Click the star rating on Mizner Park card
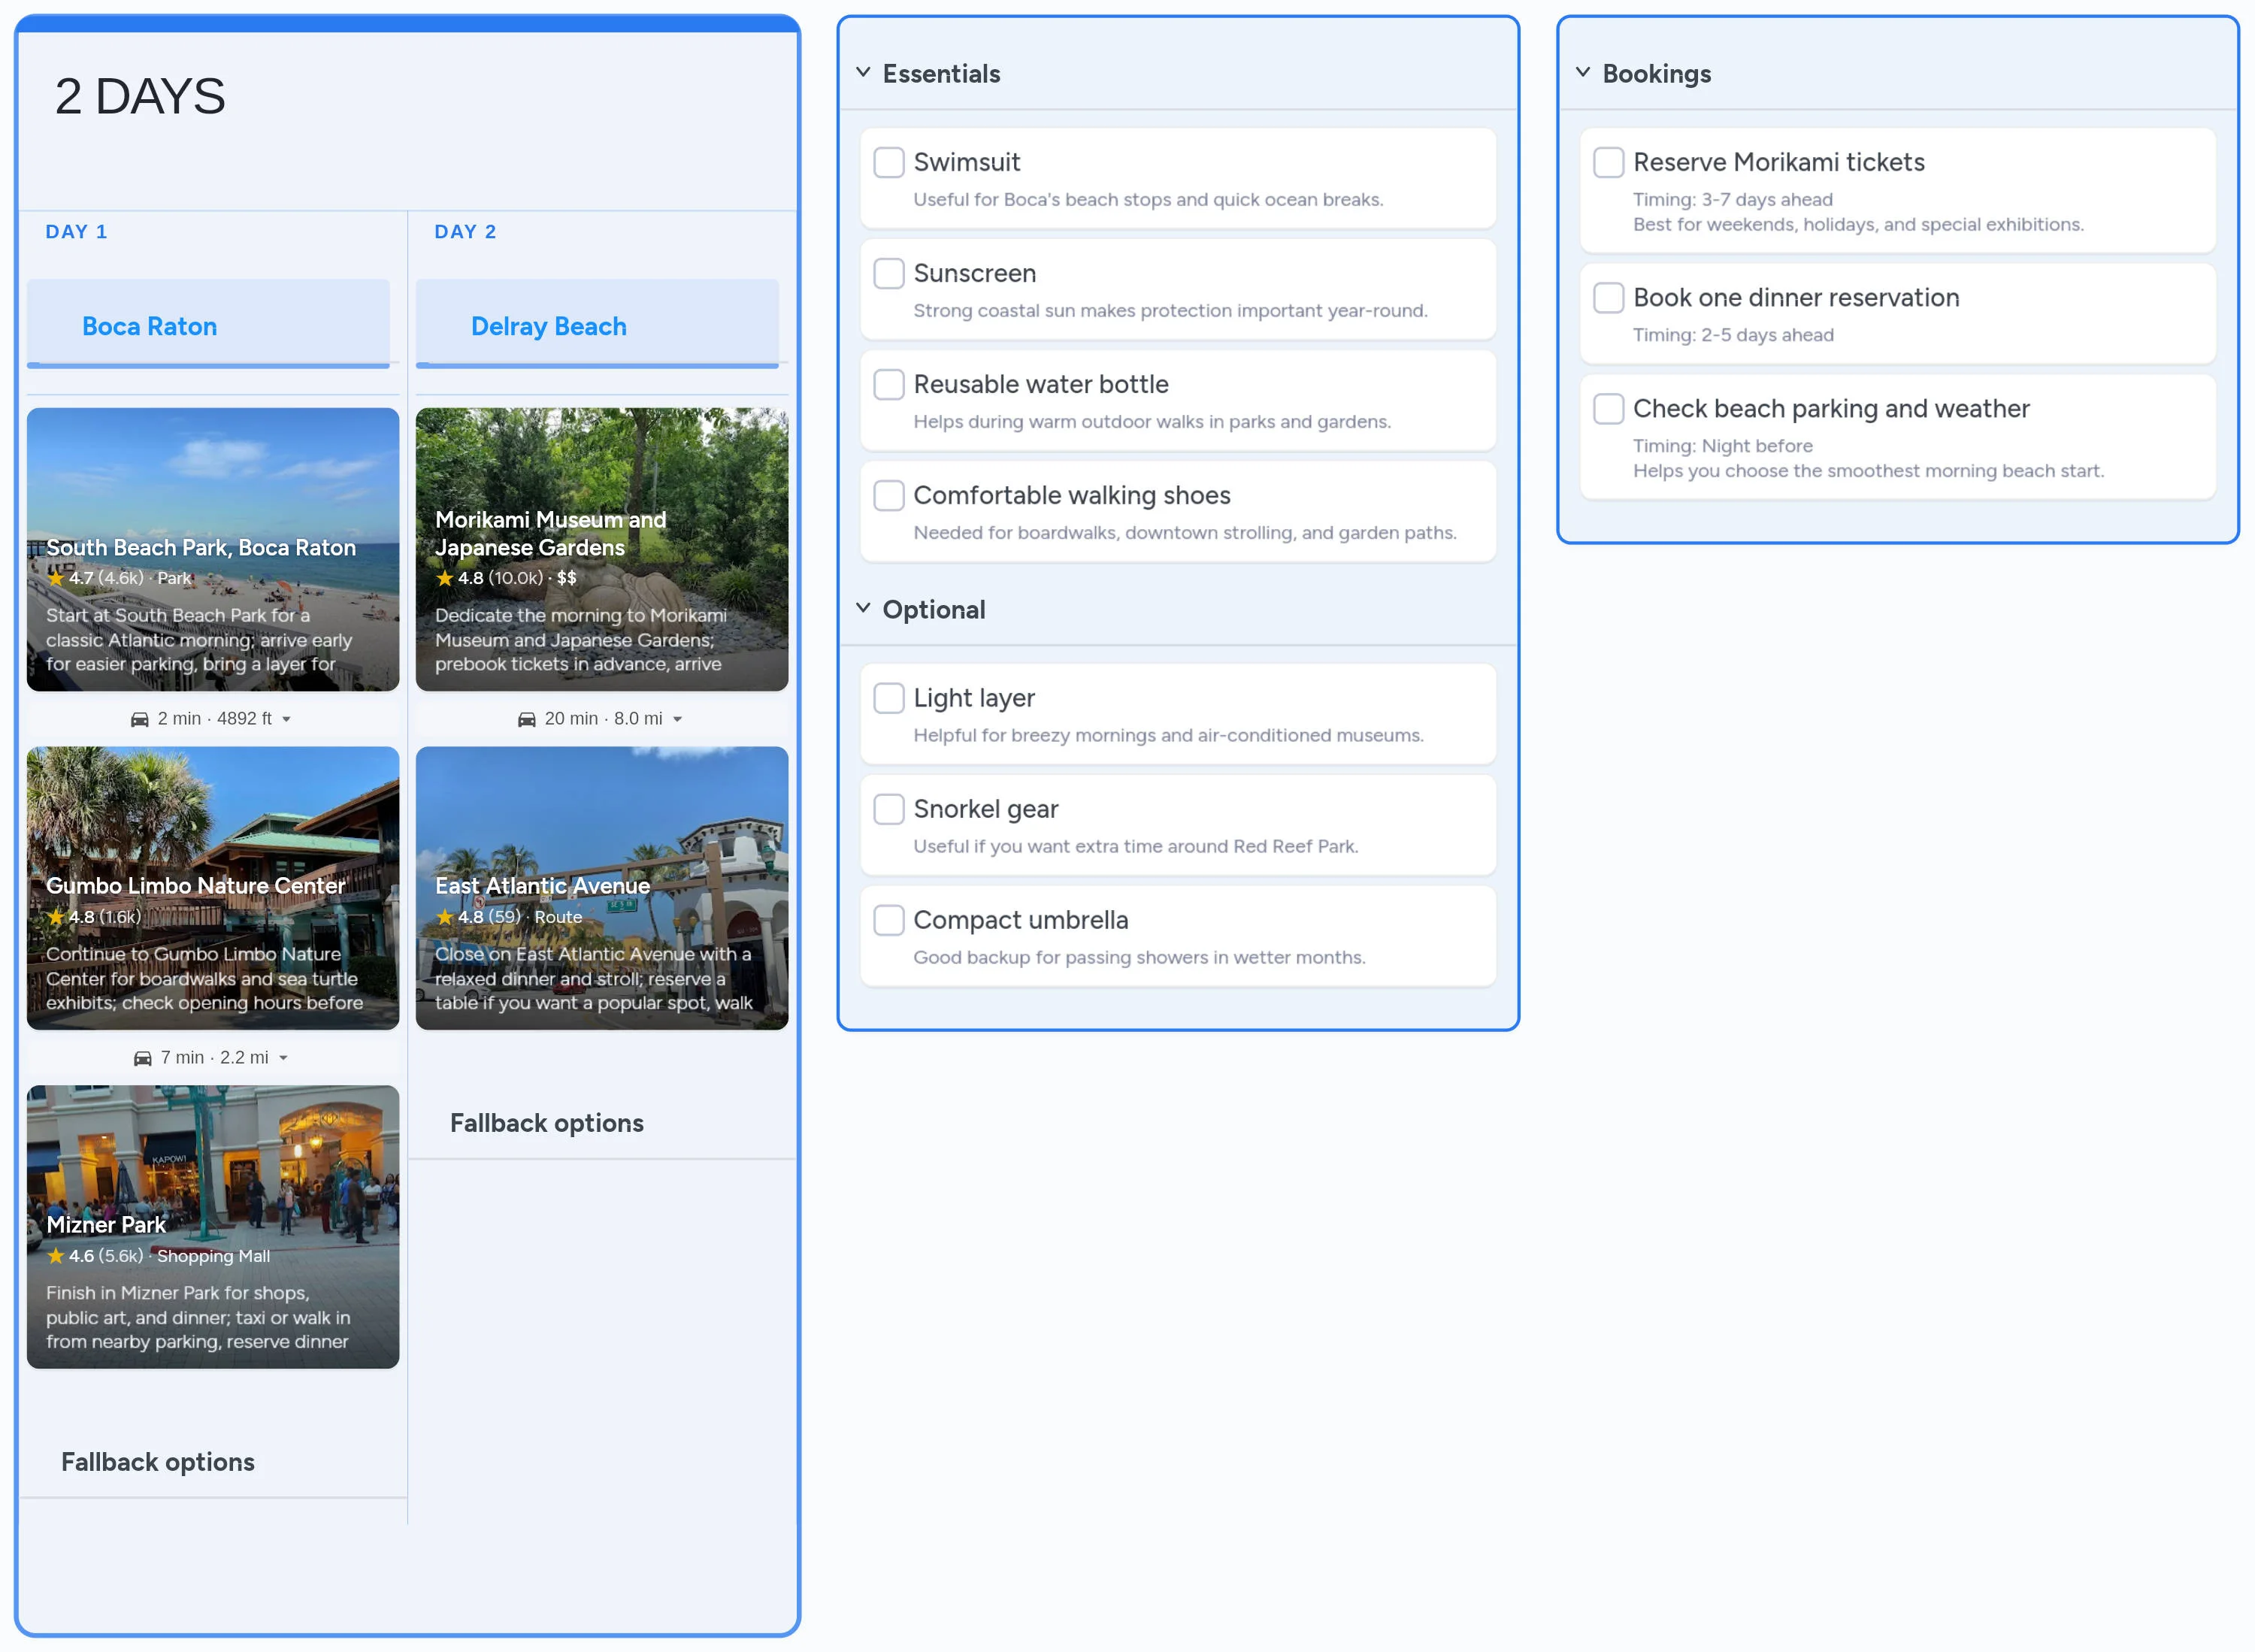This screenshot has height=1652, width=2255. (x=56, y=1256)
